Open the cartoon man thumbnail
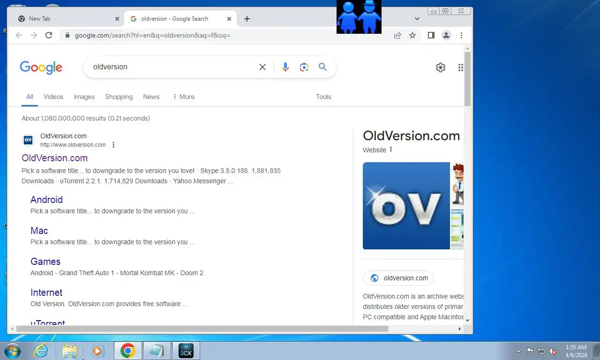 coord(457,183)
